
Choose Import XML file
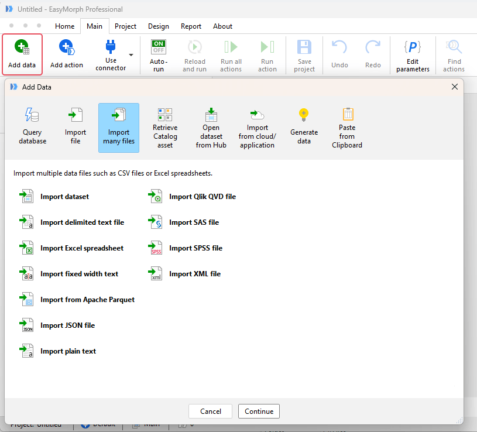(x=184, y=274)
